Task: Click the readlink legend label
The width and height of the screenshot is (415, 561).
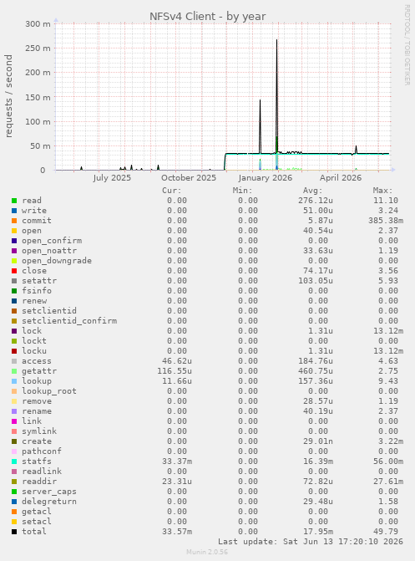Action: tap(42, 472)
